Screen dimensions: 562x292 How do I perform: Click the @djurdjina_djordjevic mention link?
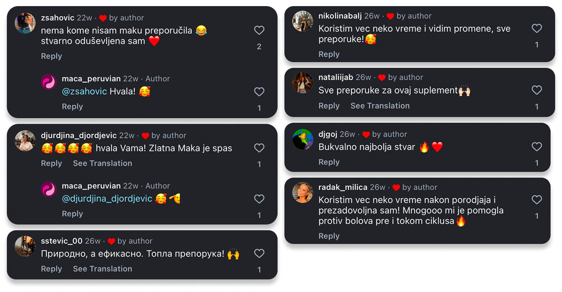tap(107, 199)
